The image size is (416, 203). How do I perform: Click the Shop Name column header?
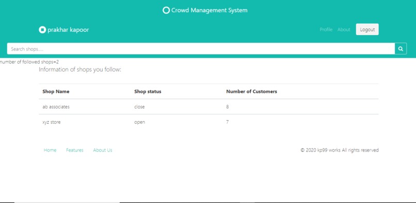pyautogui.click(x=56, y=91)
